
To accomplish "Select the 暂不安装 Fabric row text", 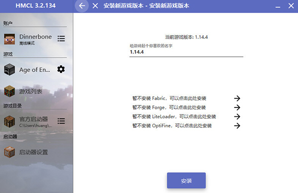I will [169, 98].
